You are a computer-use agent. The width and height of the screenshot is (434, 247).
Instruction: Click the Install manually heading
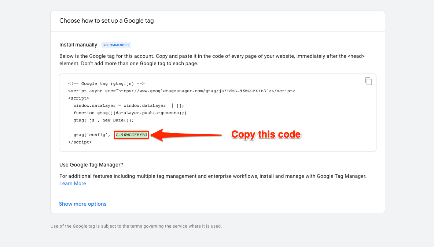(x=78, y=45)
